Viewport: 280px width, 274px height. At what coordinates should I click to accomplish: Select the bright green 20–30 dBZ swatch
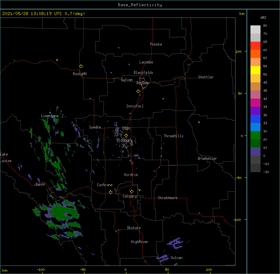point(255,135)
